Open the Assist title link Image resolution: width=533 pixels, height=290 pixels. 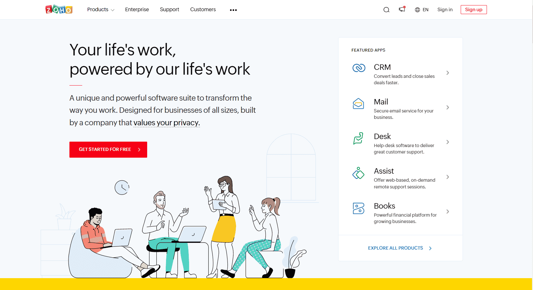[384, 171]
